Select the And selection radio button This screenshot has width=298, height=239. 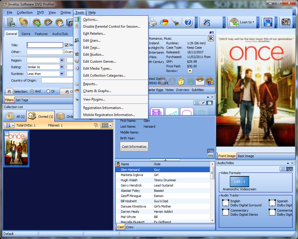(x=32, y=91)
